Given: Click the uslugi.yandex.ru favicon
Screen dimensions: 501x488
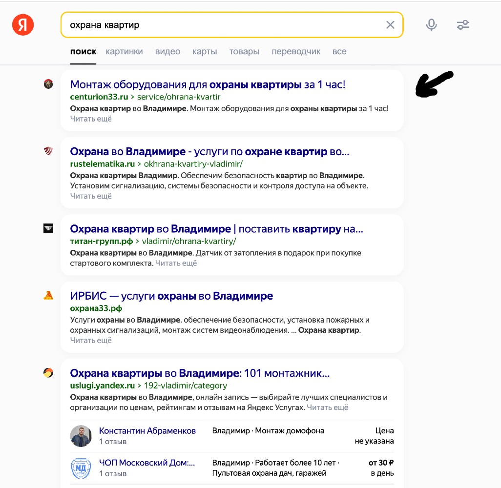Looking at the screenshot, I should point(48,373).
